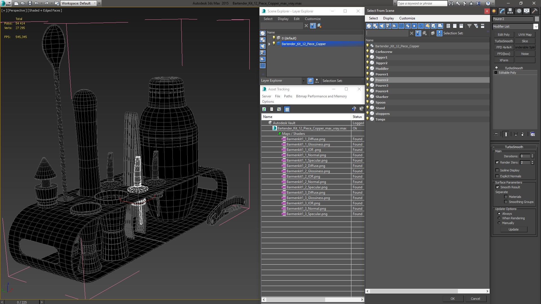The width and height of the screenshot is (541, 304).
Task: Click Create New Layer icon in Layer Explorer
Action: (319, 26)
